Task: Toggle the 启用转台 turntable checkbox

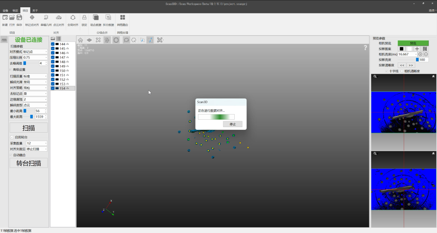Action: click(12, 137)
